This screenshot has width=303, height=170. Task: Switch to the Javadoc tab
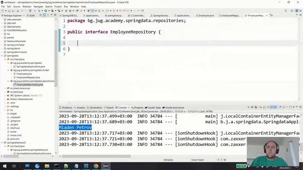point(80,108)
